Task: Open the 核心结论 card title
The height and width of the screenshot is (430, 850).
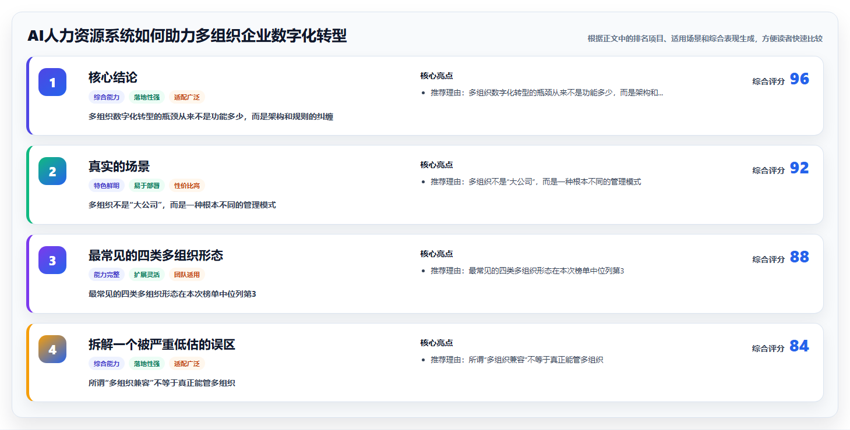Action: pos(113,77)
